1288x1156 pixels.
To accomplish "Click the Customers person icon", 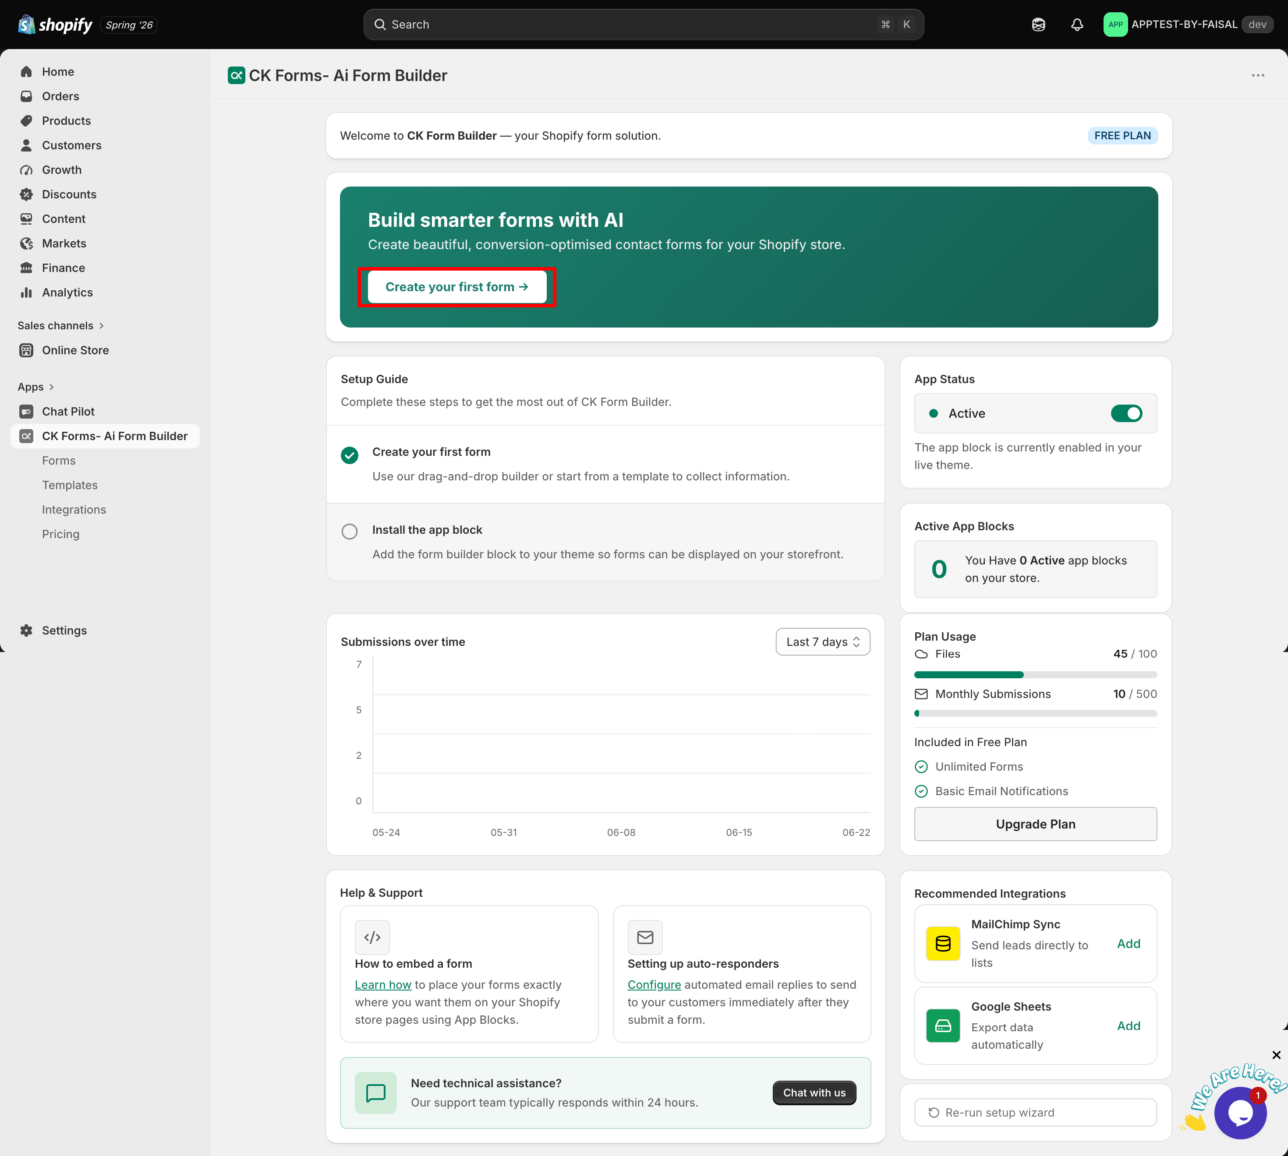I will pos(26,145).
